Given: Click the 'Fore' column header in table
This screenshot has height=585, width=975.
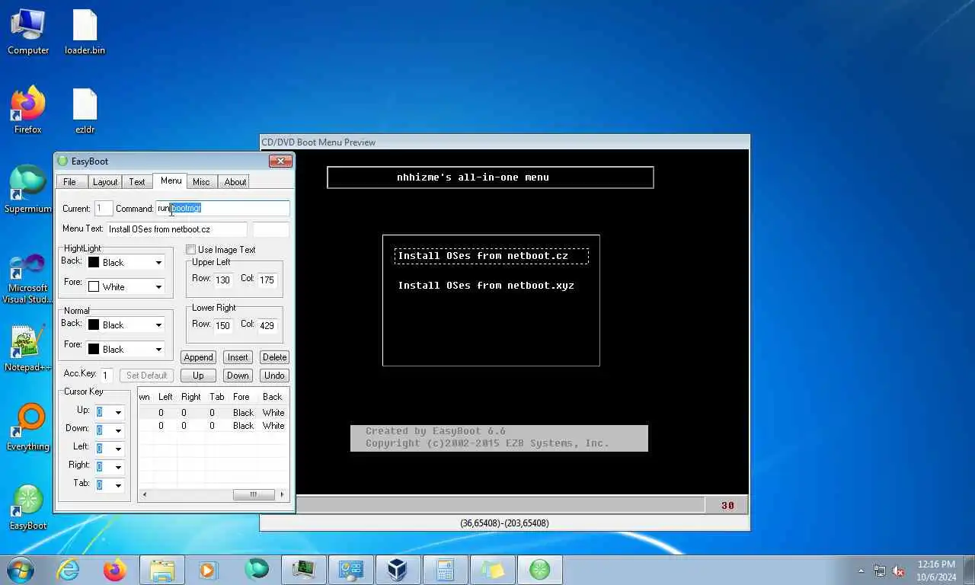Looking at the screenshot, I should pyautogui.click(x=241, y=397).
